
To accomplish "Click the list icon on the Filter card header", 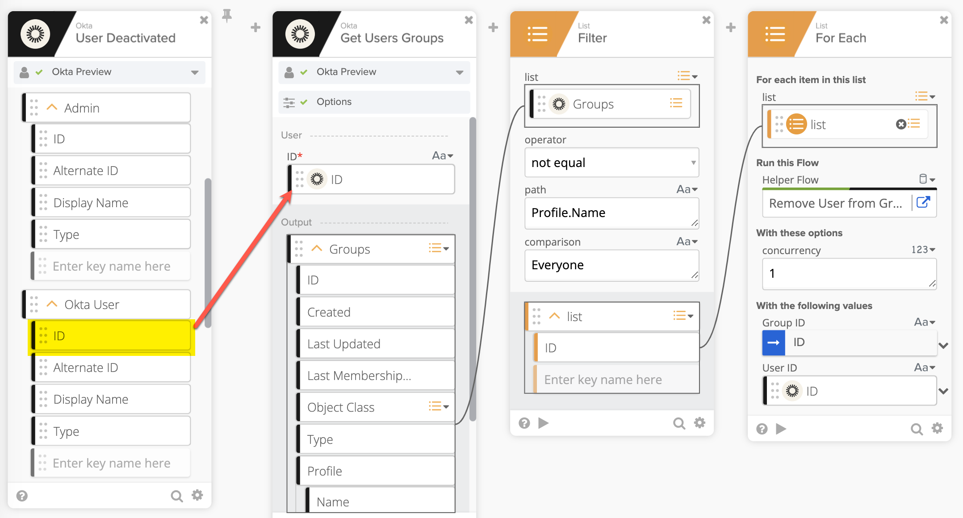I will tap(537, 34).
